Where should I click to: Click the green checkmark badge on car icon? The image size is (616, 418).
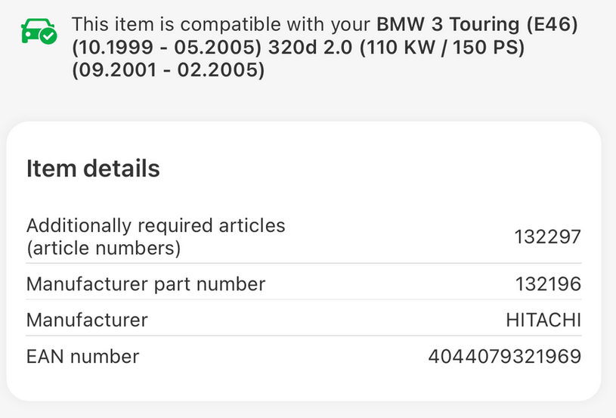48,36
